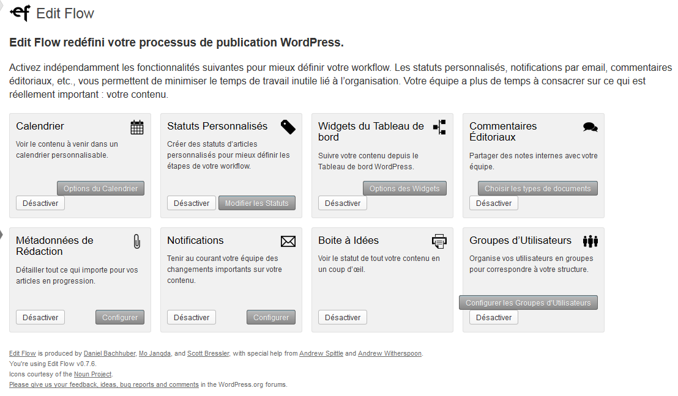Viewport: 678px width, 396px height.
Task: Click the Métadonnées de Rédaction title
Action: click(54, 246)
